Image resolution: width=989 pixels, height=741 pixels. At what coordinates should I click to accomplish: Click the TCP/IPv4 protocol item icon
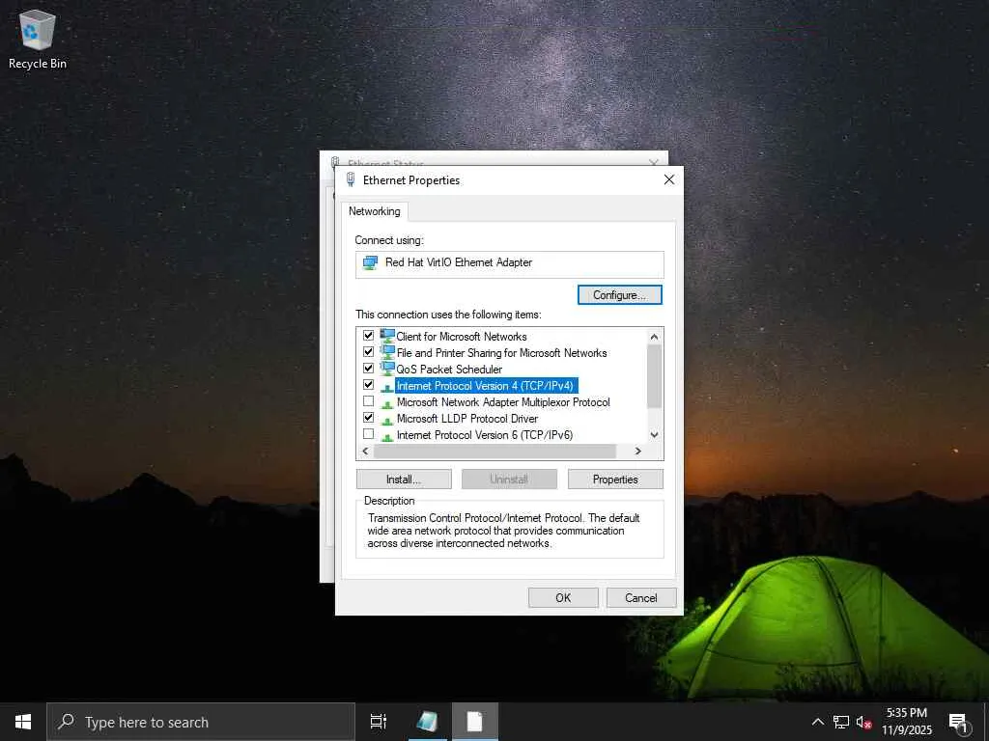point(387,386)
